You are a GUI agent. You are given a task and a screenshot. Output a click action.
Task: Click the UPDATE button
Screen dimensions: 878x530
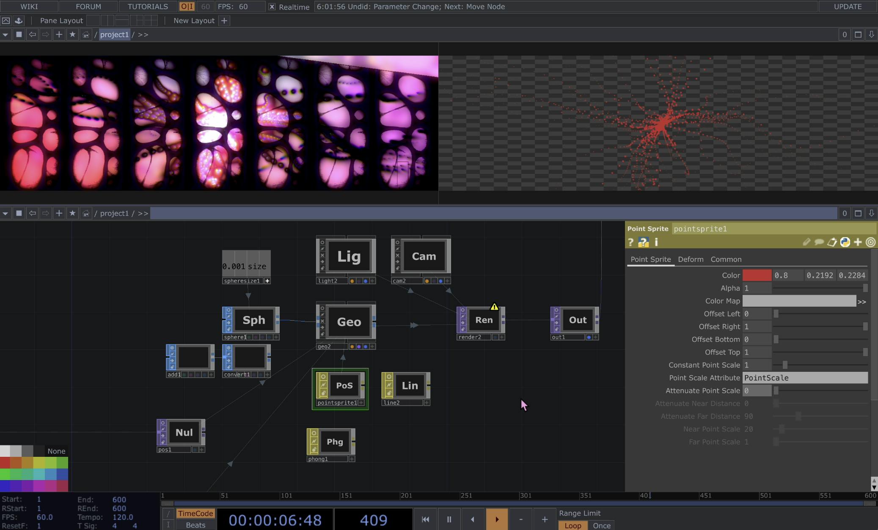(x=848, y=6)
